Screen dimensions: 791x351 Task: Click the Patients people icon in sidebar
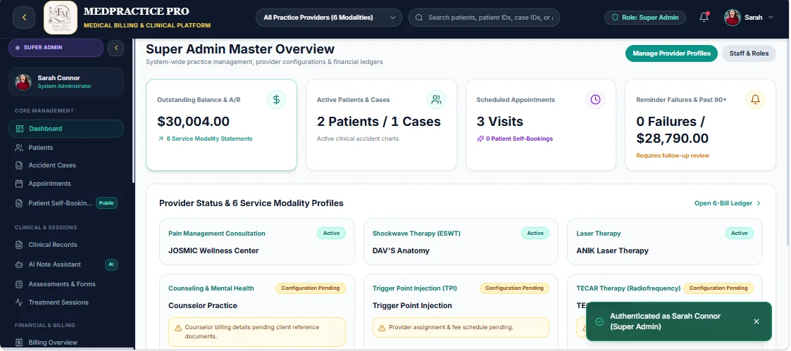pos(19,148)
